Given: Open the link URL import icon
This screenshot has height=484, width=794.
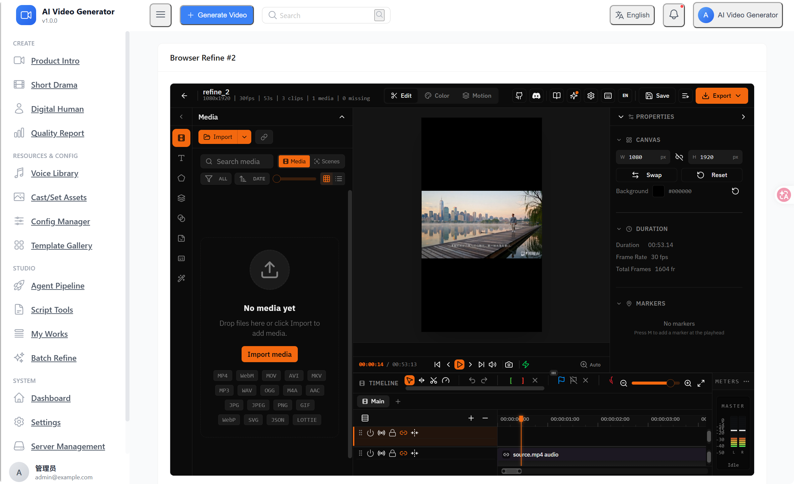Looking at the screenshot, I should tap(264, 137).
